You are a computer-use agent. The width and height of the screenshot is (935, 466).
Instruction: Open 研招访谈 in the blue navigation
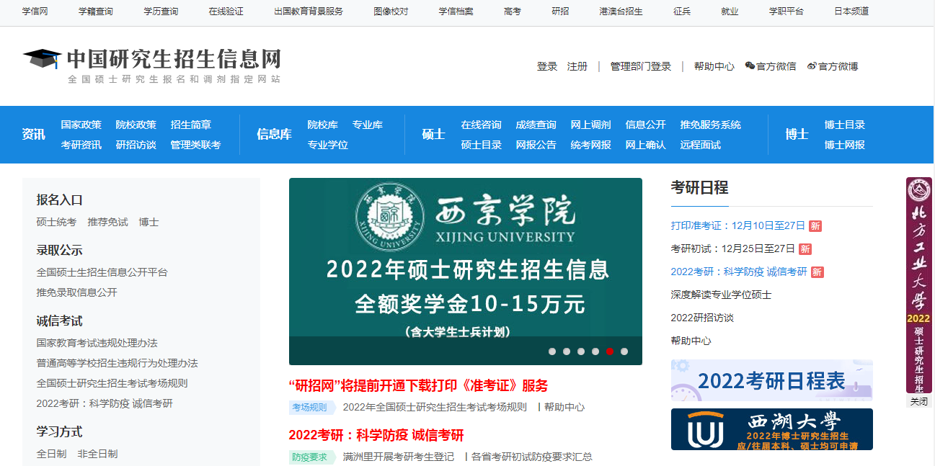click(x=136, y=145)
